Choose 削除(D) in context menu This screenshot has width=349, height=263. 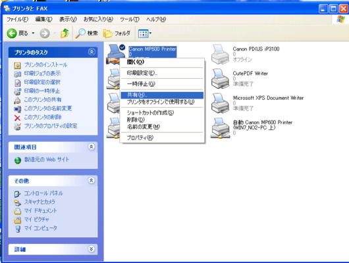(x=162, y=120)
